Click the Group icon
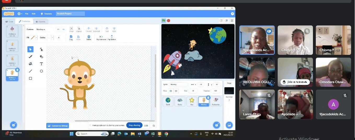The image size is (355, 140). coord(71,29)
